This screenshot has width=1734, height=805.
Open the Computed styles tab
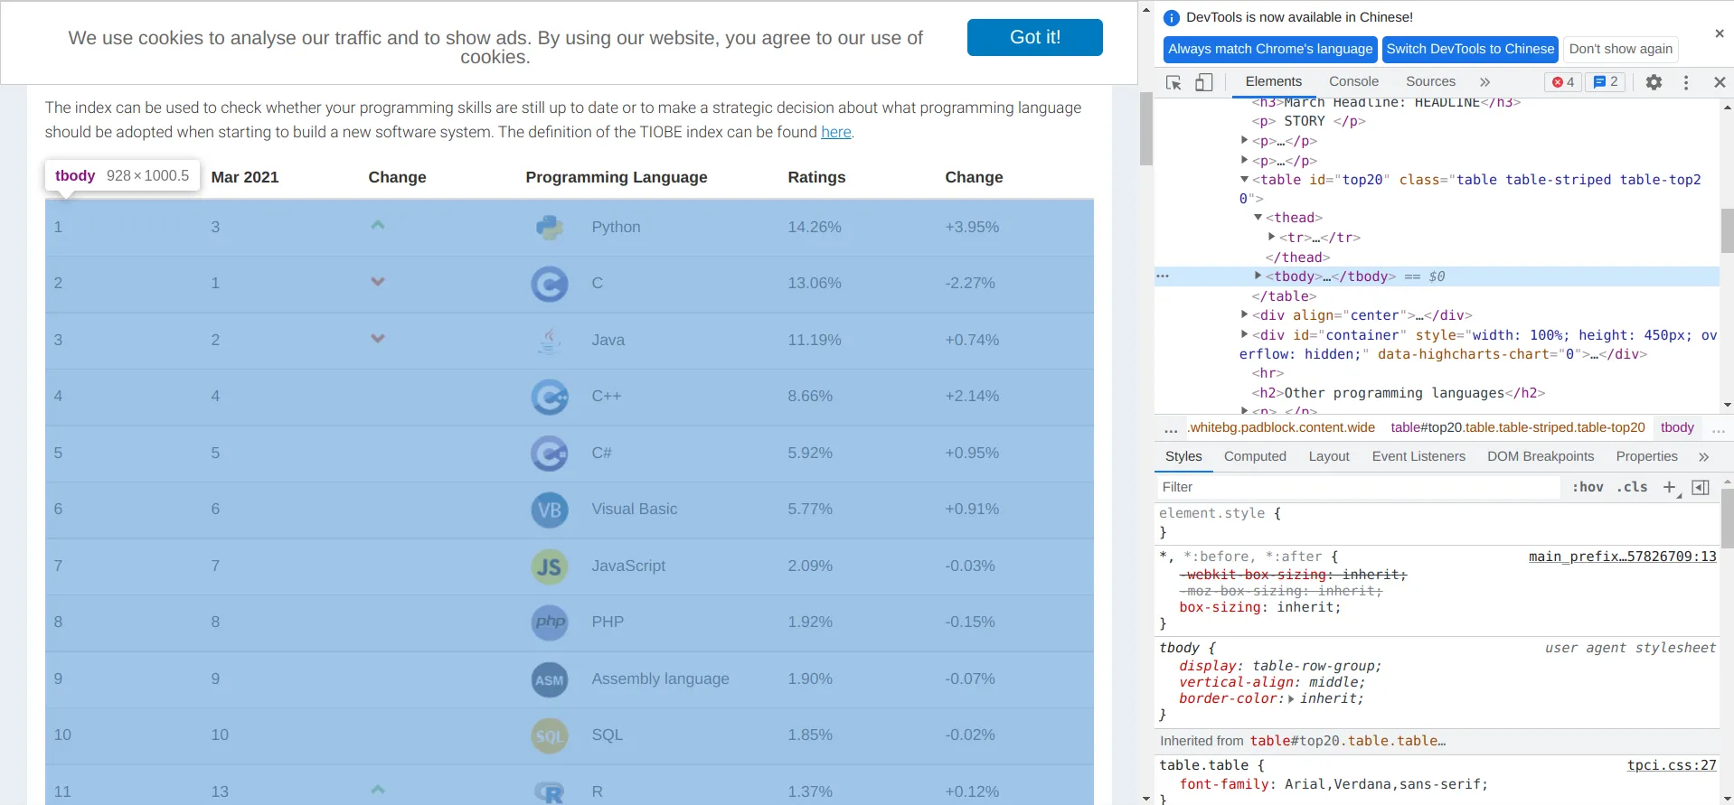(x=1255, y=456)
